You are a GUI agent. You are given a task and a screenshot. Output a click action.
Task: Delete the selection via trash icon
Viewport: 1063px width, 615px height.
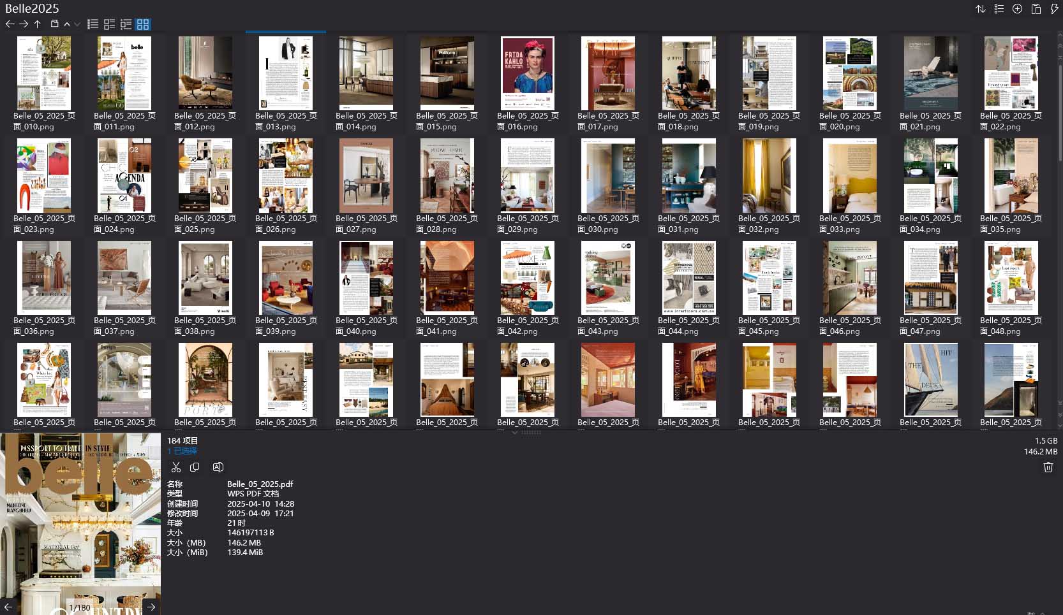click(1048, 467)
